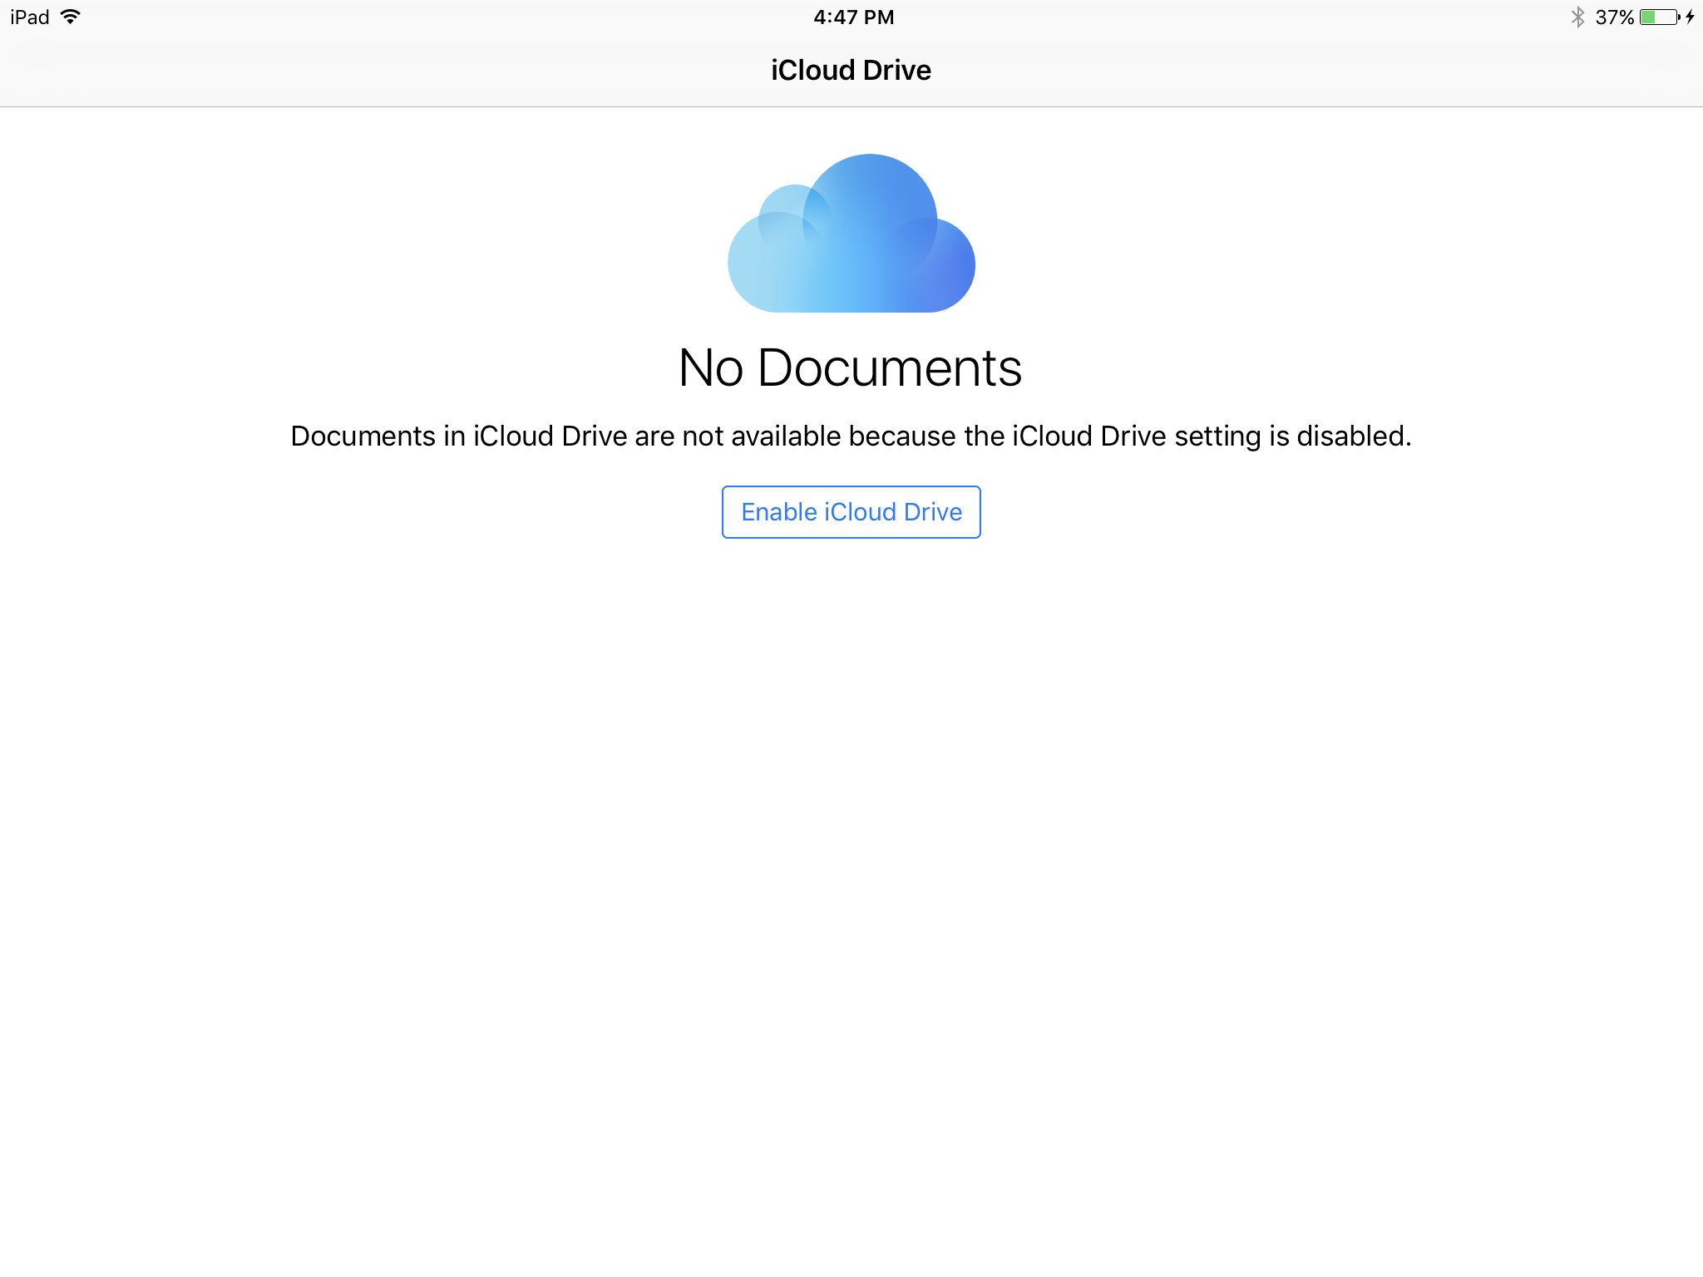Image resolution: width=1703 pixels, height=1277 pixels.
Task: Tap the iCloud Drive title
Action: tap(851, 70)
